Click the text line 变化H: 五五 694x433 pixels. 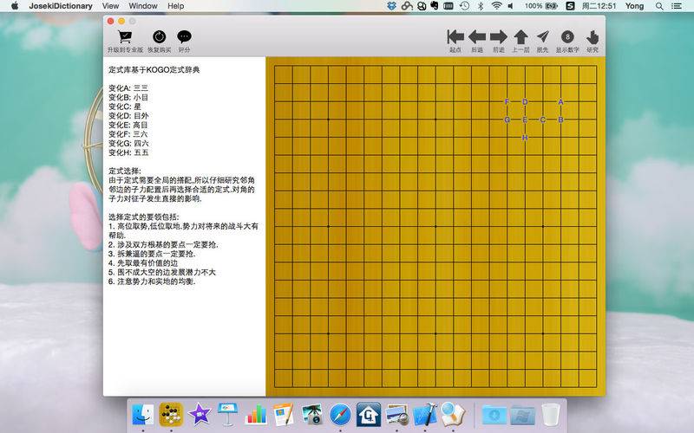128,152
